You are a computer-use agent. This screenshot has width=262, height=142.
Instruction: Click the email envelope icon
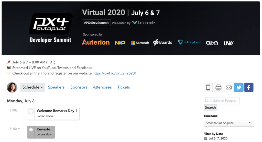228,87
